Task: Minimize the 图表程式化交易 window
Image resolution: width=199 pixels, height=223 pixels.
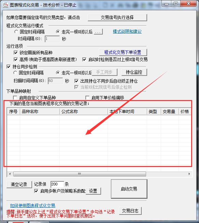Action: (167, 3)
